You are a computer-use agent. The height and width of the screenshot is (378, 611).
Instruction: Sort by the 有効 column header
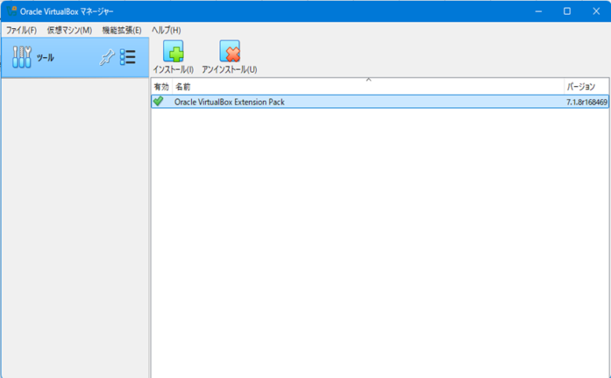[161, 86]
